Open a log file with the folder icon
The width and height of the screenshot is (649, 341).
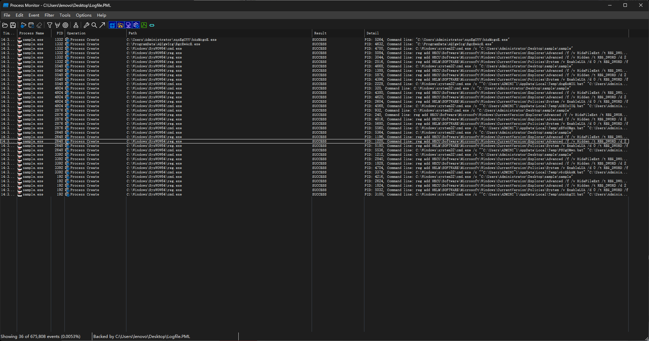coord(5,25)
